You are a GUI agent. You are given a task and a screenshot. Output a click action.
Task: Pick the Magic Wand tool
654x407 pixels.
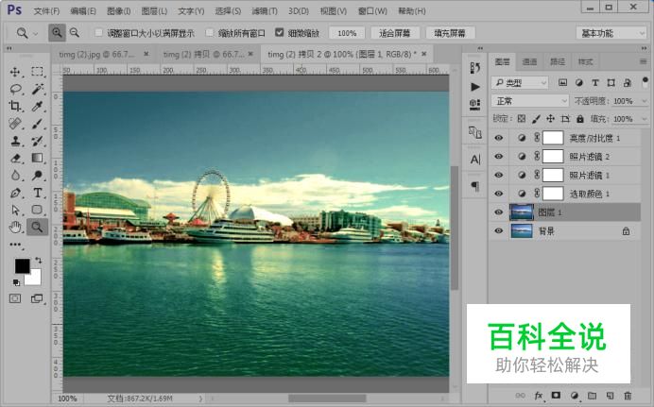click(x=37, y=89)
